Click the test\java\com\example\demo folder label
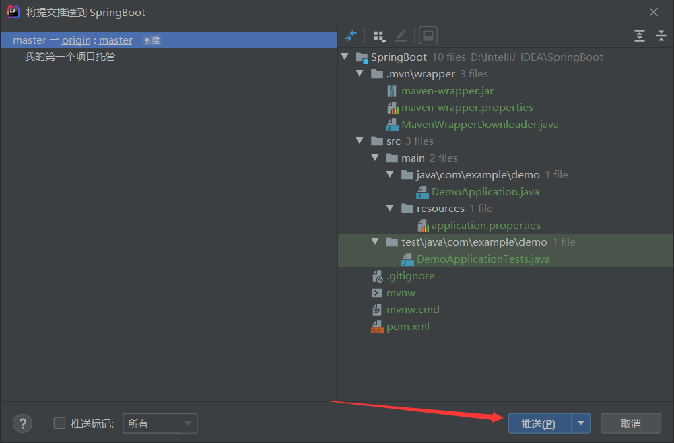 [x=474, y=242]
